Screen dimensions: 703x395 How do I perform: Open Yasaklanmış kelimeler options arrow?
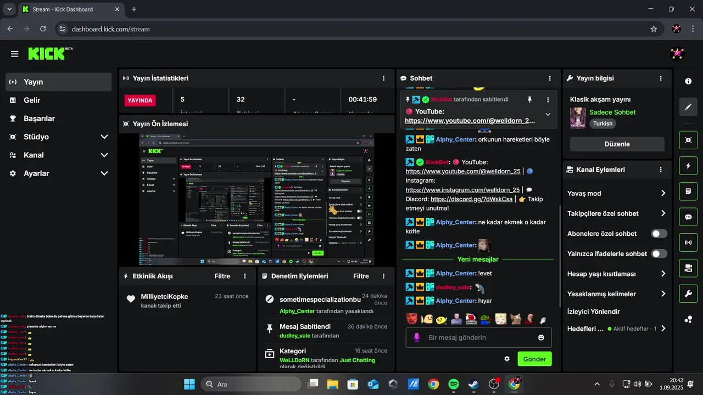click(663, 294)
